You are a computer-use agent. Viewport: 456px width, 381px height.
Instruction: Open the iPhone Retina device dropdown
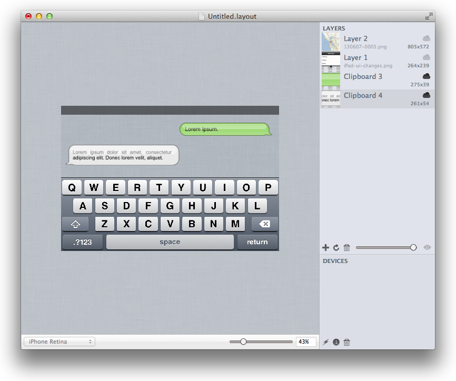point(60,342)
